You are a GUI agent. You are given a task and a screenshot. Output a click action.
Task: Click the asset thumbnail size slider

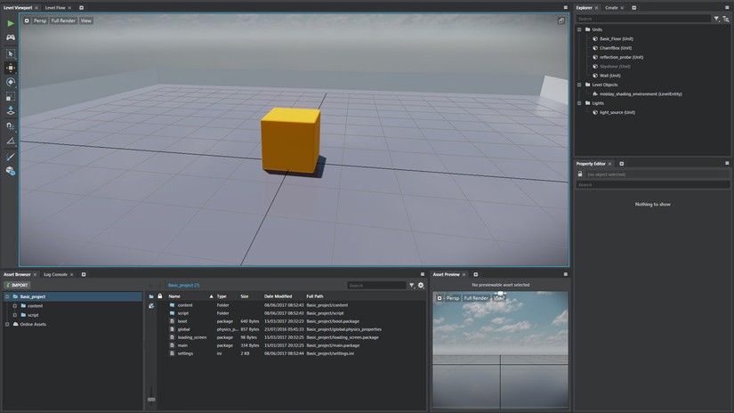(151, 400)
